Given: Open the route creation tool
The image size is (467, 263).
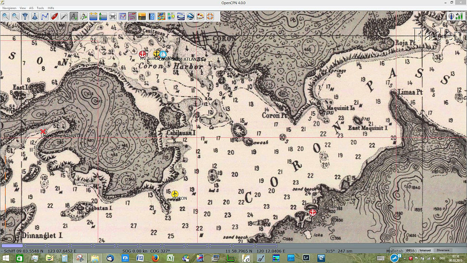Looking at the screenshot, I should (x=45, y=16).
